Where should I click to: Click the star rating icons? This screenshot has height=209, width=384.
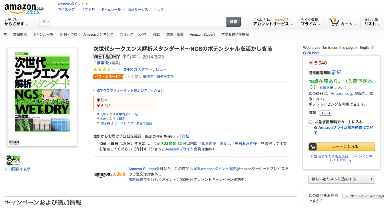click(104, 69)
